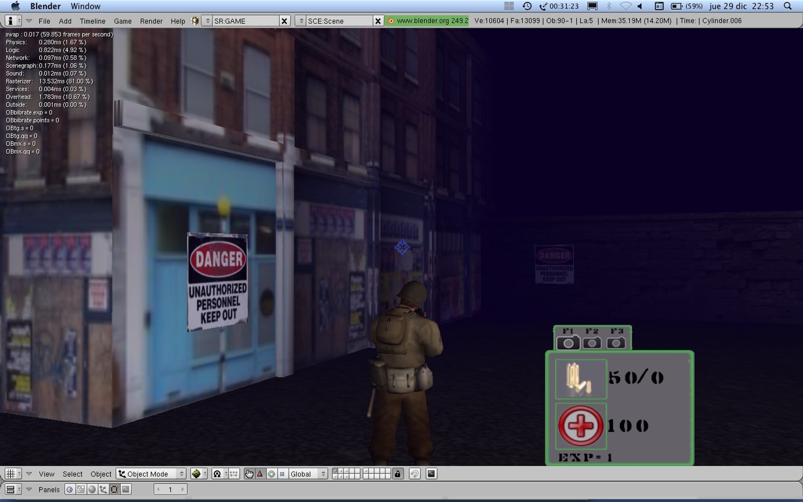Collapse the 3D view header menus triangle
The width and height of the screenshot is (803, 502).
(x=29, y=474)
